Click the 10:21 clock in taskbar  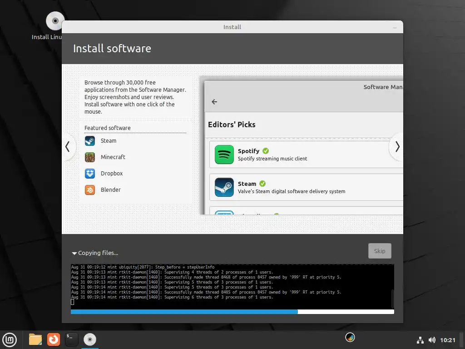click(x=448, y=340)
